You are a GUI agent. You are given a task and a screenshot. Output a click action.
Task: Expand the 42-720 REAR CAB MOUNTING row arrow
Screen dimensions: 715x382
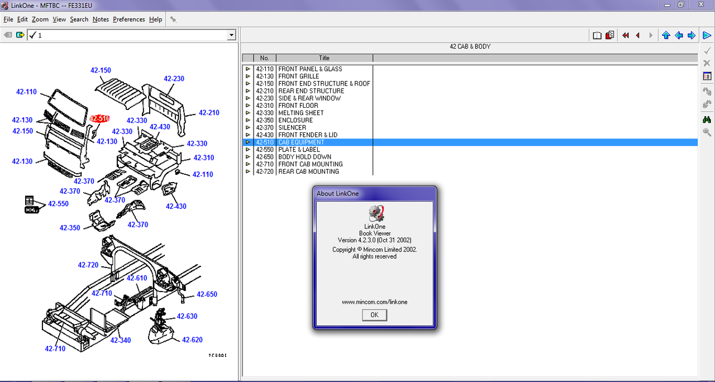coord(247,171)
